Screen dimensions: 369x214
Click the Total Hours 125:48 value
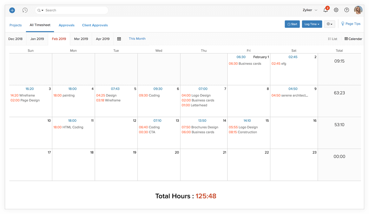[x=206, y=196]
